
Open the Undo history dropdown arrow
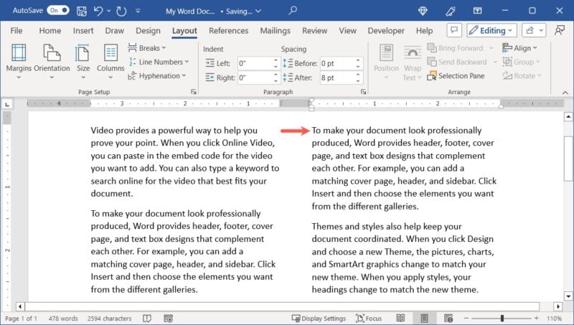pyautogui.click(x=109, y=11)
